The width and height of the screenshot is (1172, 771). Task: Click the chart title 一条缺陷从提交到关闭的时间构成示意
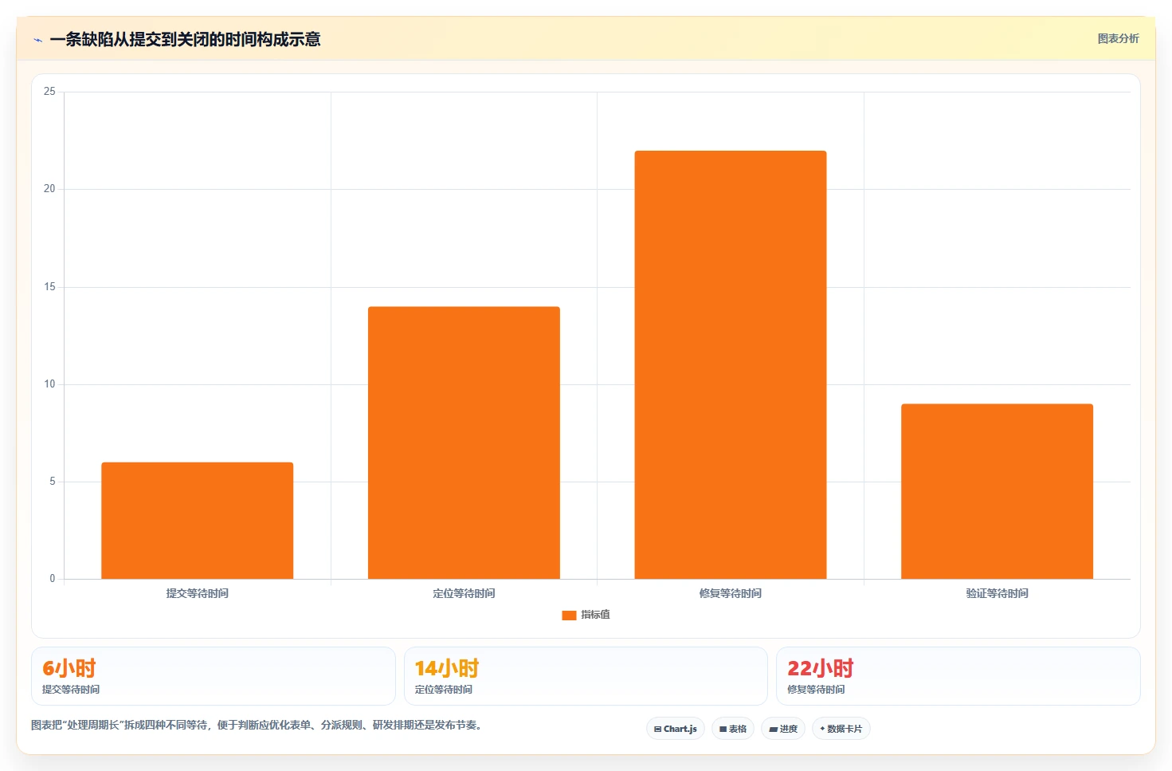(x=185, y=39)
